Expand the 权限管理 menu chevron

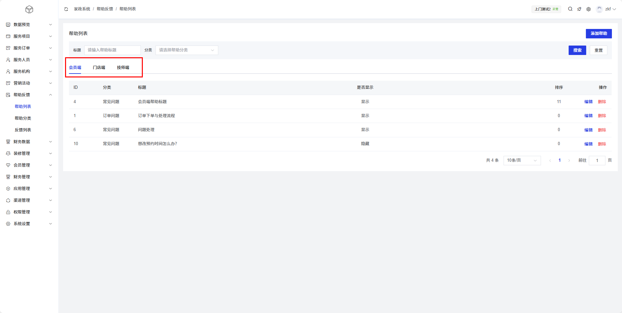(x=50, y=212)
